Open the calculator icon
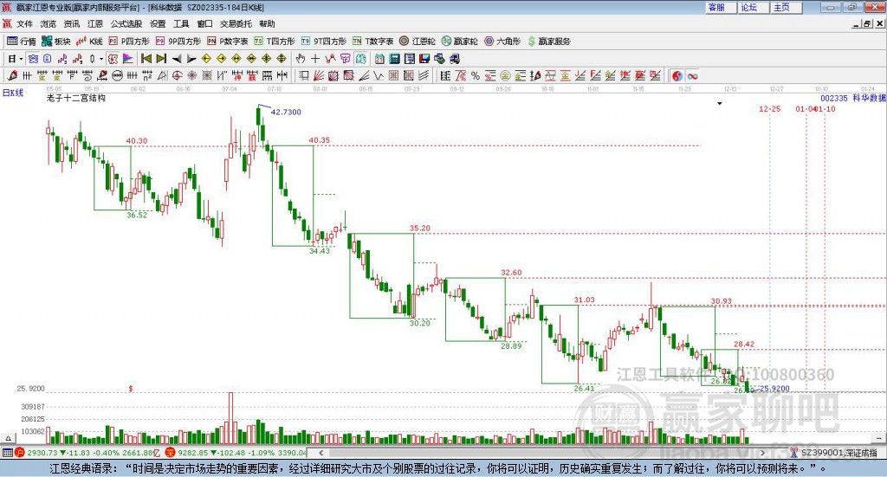This screenshot has width=887, height=477. click(x=394, y=59)
